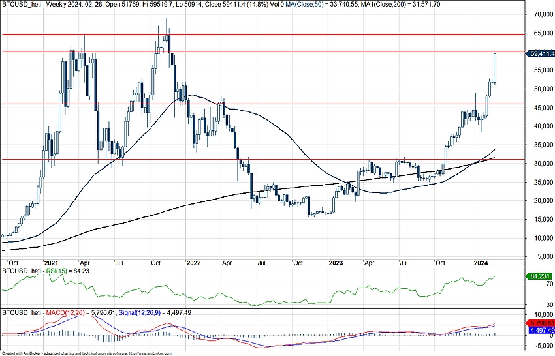Select the 2023 year marker on time axis
Image resolution: width=555 pixels, height=356 pixels.
(x=336, y=263)
